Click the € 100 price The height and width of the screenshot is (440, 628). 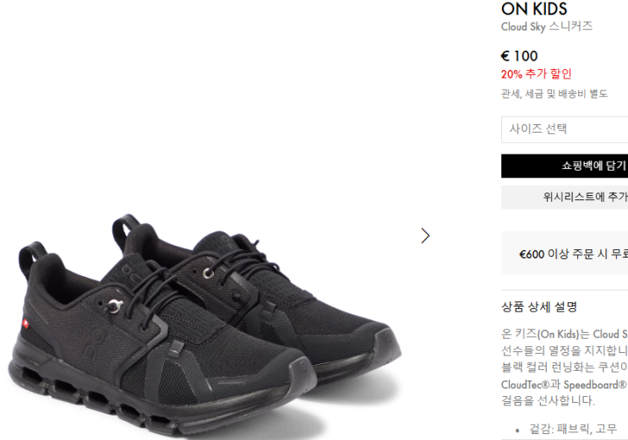(x=519, y=56)
